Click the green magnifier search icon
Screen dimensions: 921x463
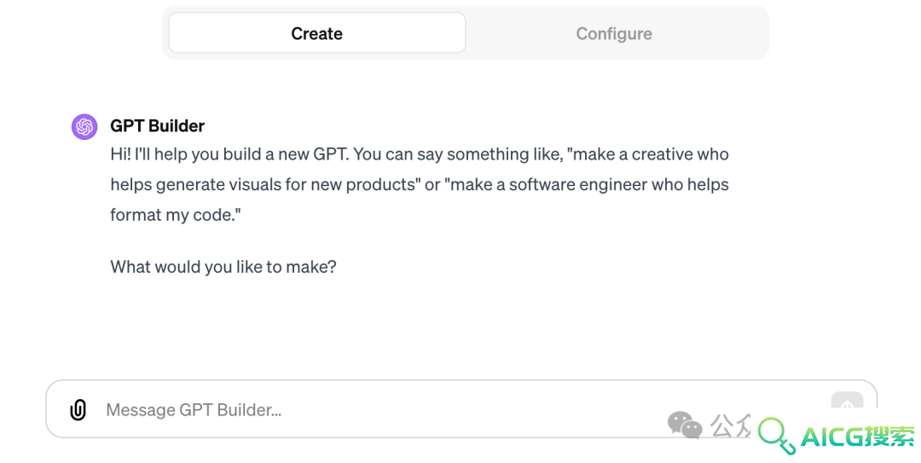point(776,436)
